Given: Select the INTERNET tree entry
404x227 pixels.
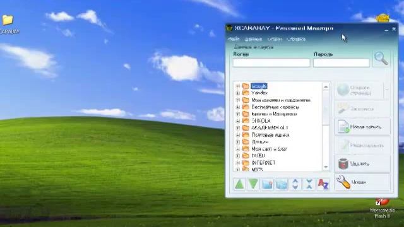Looking at the screenshot, I should 263,163.
